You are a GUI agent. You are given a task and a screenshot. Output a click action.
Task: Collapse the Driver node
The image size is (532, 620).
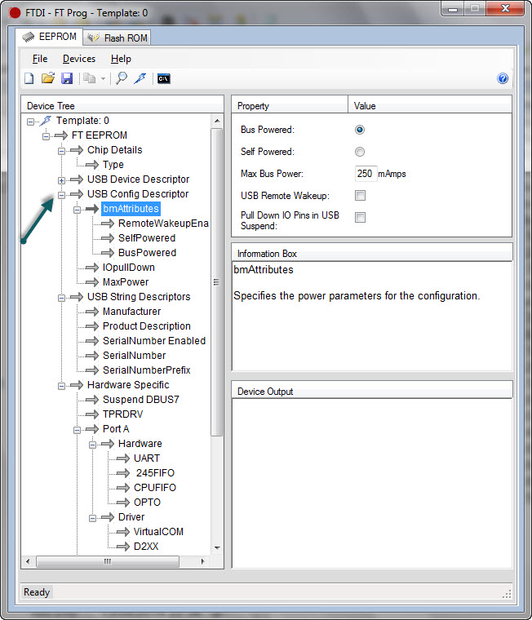92,518
